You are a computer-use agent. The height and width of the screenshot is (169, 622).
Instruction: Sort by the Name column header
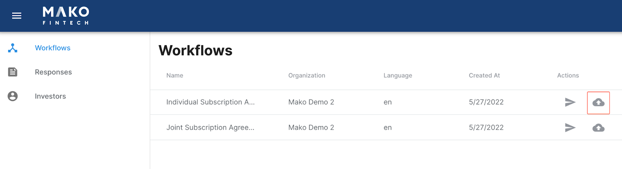click(175, 75)
